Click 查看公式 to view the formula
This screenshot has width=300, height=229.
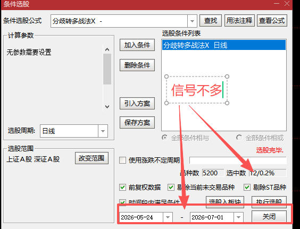pyautogui.click(x=272, y=20)
